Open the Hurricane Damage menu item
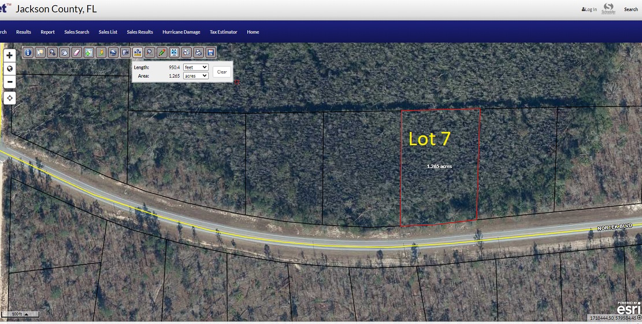 coord(181,32)
